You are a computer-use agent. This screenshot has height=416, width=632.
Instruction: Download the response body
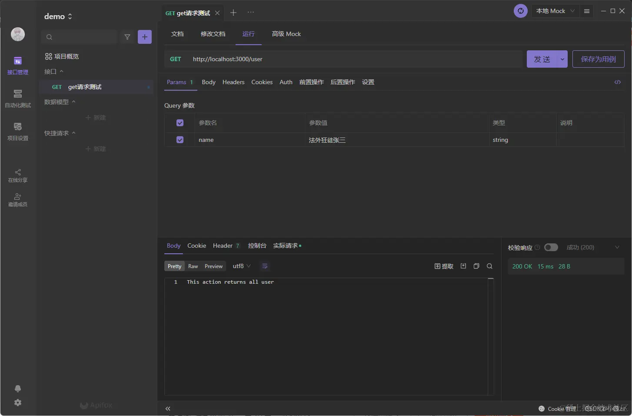coord(463,266)
